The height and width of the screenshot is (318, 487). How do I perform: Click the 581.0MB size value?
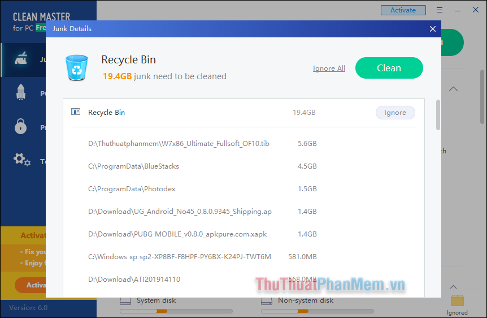point(302,257)
